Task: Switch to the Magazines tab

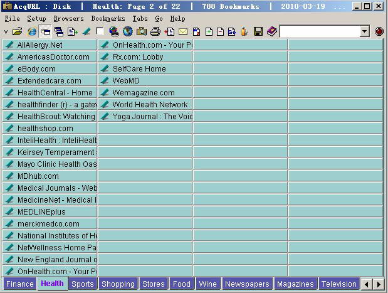Action: pyautogui.click(x=295, y=284)
